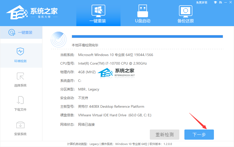Close the application window
This screenshot has width=234, height=147.
click(x=231, y=2)
